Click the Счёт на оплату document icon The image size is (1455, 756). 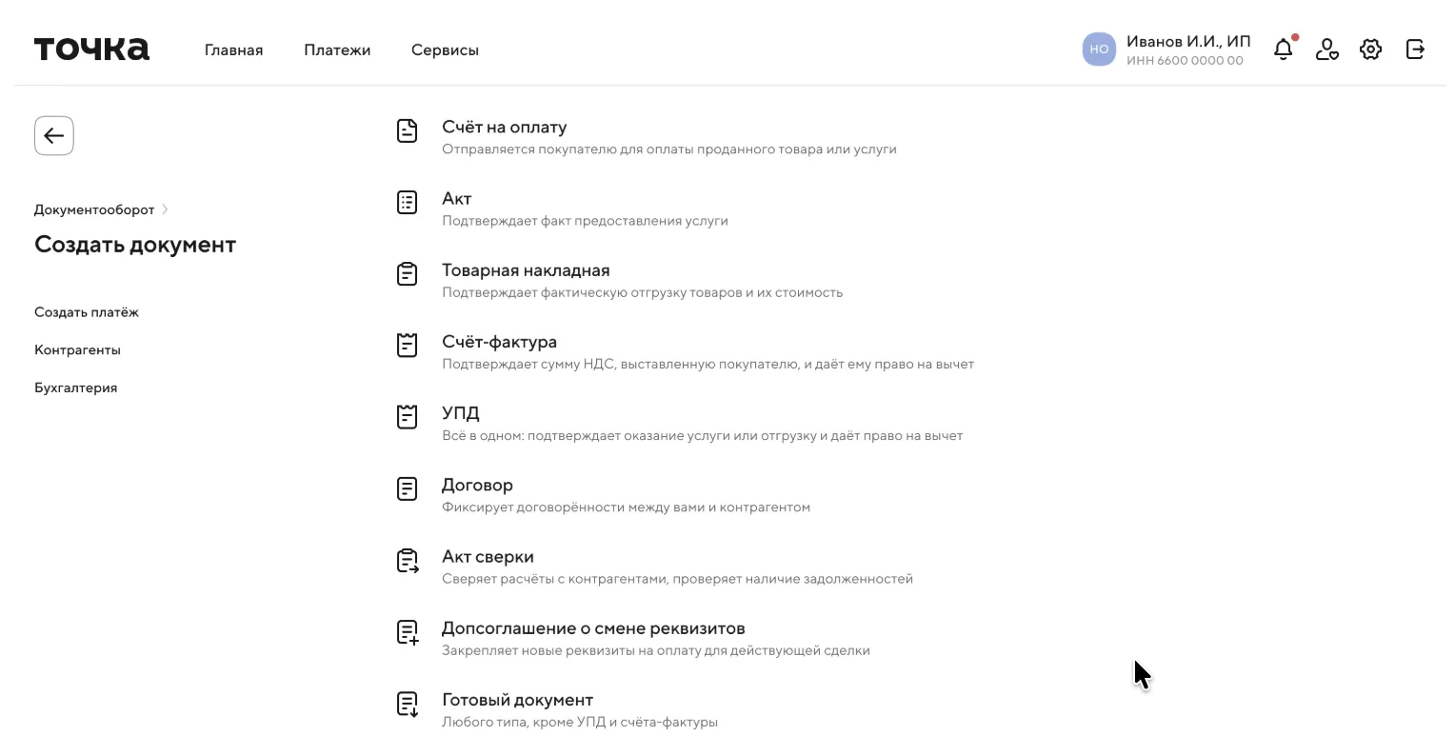[x=408, y=131]
